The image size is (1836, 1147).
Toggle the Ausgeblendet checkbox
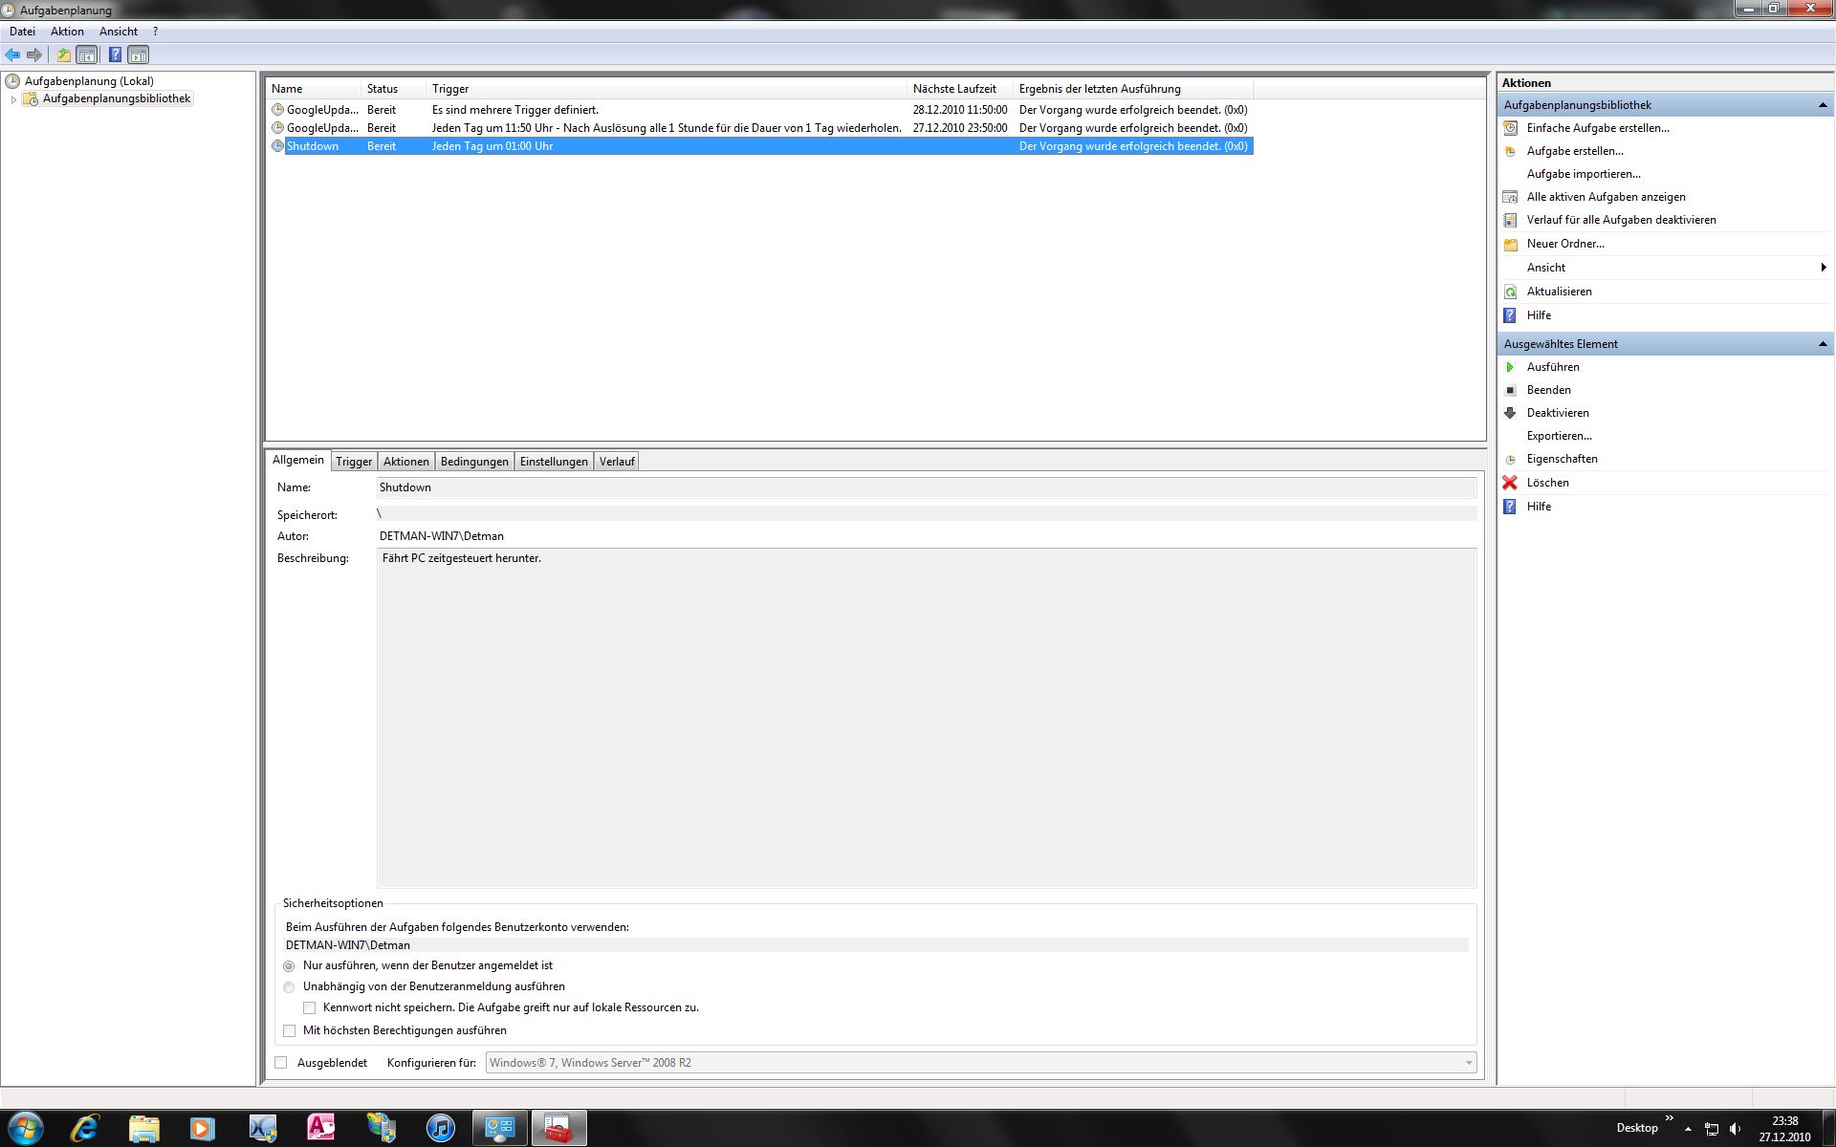(x=281, y=1063)
